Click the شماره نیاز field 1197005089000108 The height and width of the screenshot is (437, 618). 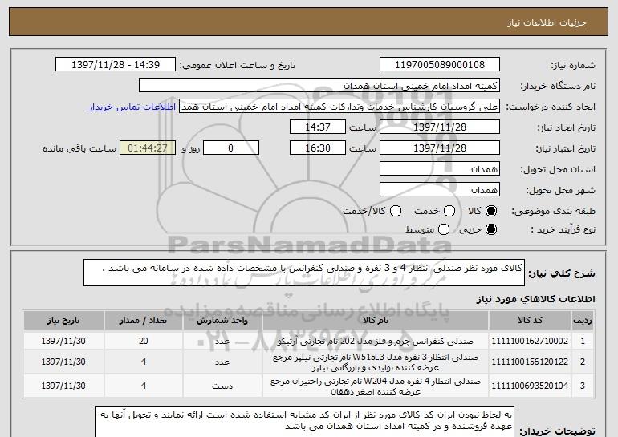click(440, 65)
